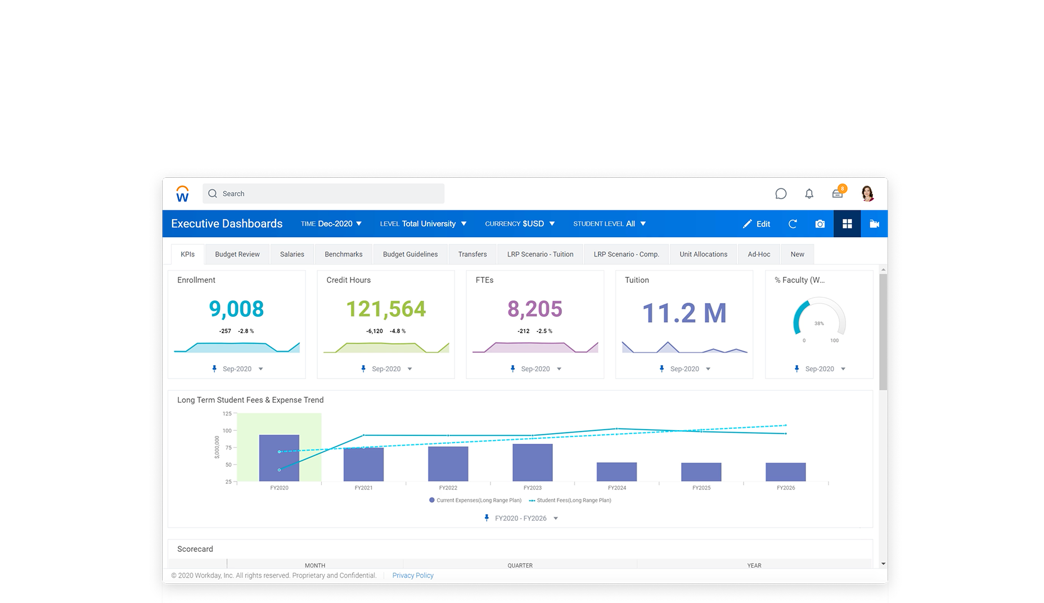Click the Edit button

pos(757,224)
